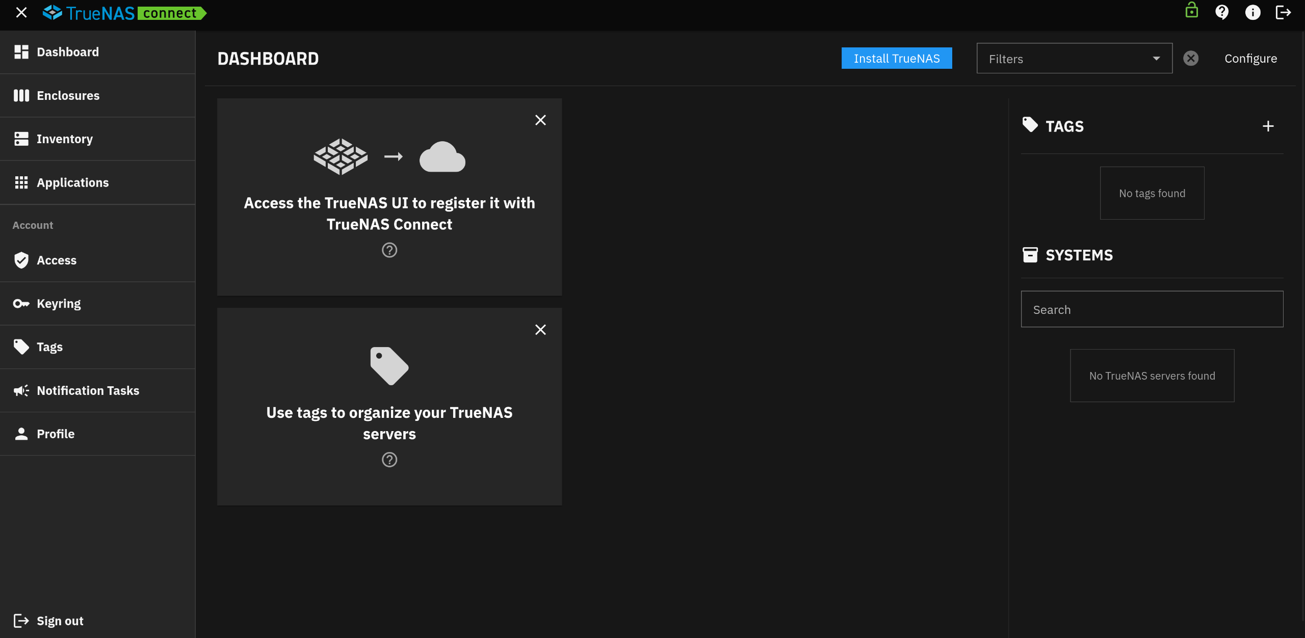Collapse the sidebar with top-left X
The image size is (1305, 638).
tap(21, 13)
